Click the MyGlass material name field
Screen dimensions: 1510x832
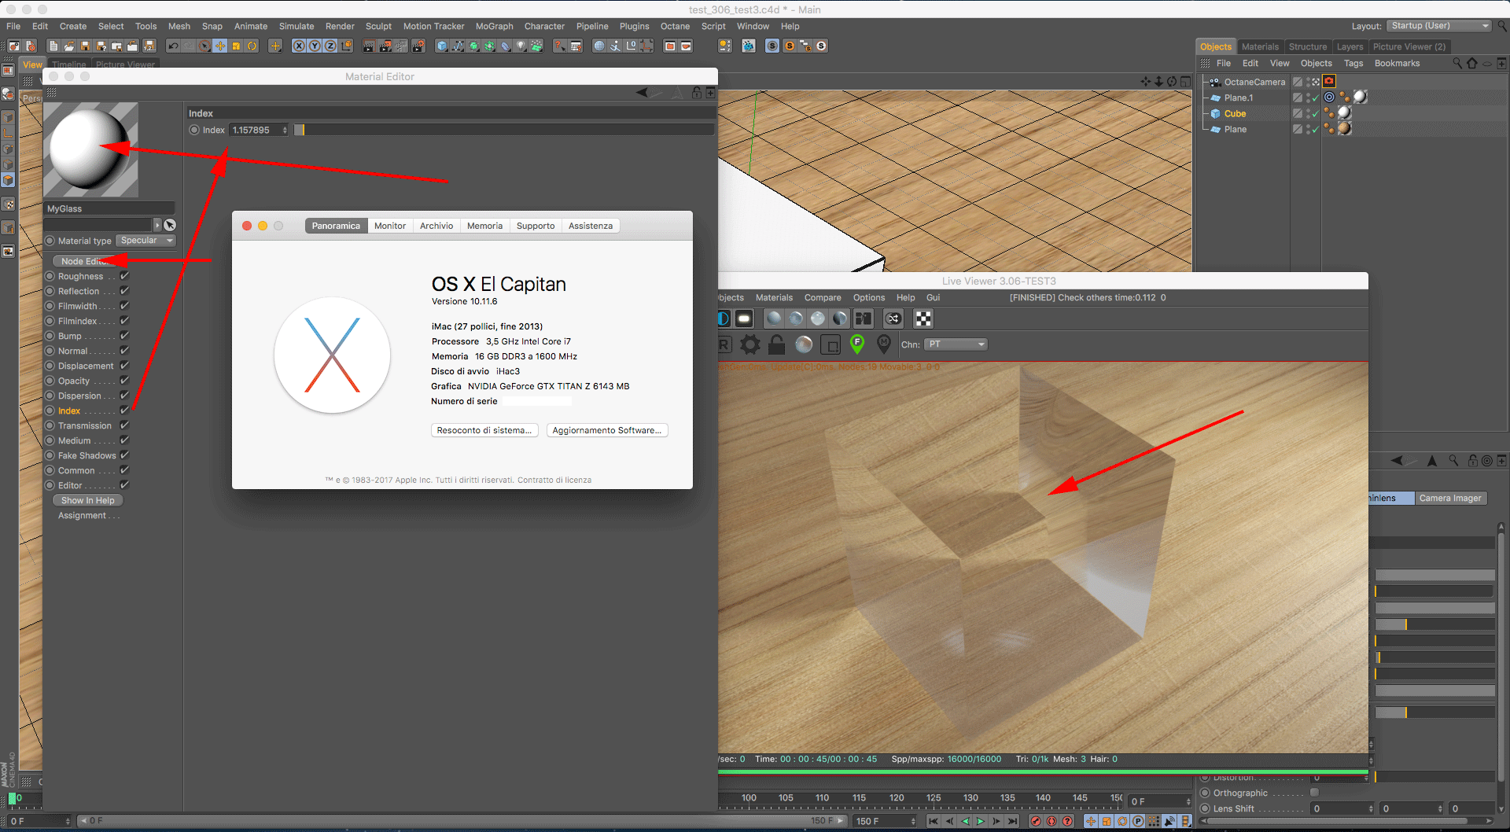tap(109, 208)
